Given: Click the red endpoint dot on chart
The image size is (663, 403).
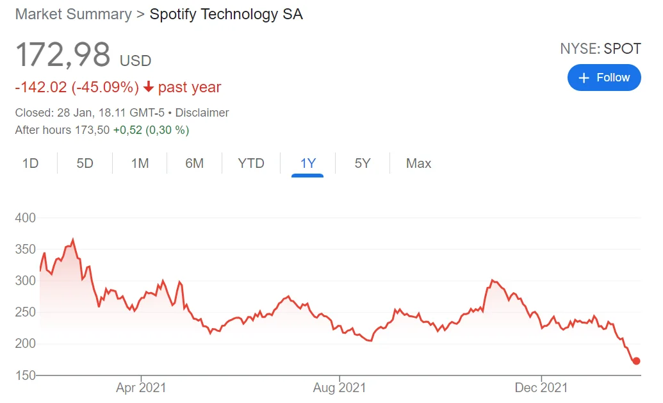Looking at the screenshot, I should 636,361.
